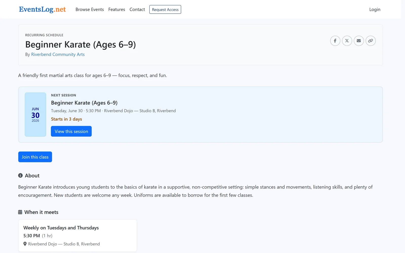Open the Login link
The image size is (405, 253).
pyautogui.click(x=375, y=9)
